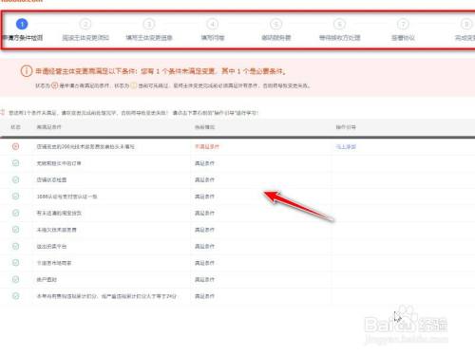Select the 填写主体变更信息 step label
Image resolution: width=475 pixels, height=356 pixels.
click(149, 38)
